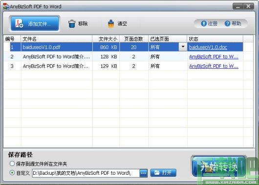Click the folder icon on 打开 button

157,173
